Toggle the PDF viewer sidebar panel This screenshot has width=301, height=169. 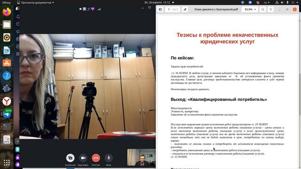pos(160,9)
